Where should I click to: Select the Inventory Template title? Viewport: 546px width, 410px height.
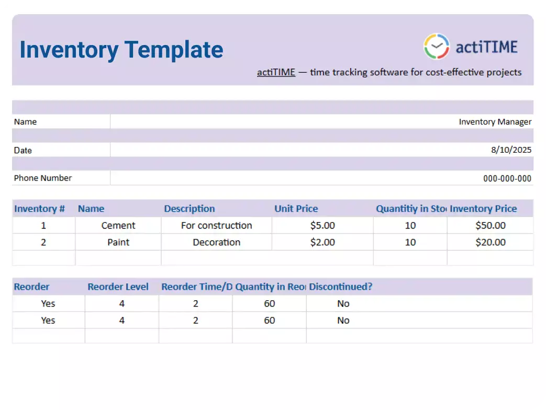121,50
